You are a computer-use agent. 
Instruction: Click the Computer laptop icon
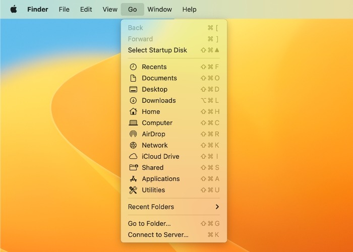133,122
